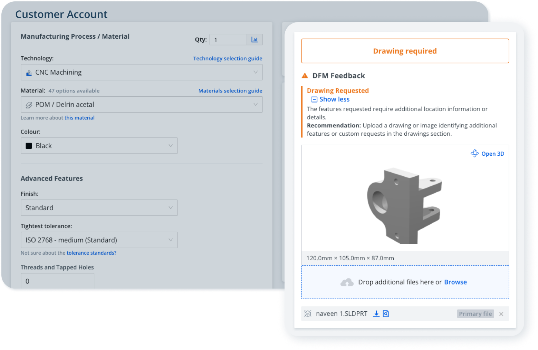Download naveen 1.SLDPRT with the download icon
The width and height of the screenshot is (538, 350).
tap(376, 313)
